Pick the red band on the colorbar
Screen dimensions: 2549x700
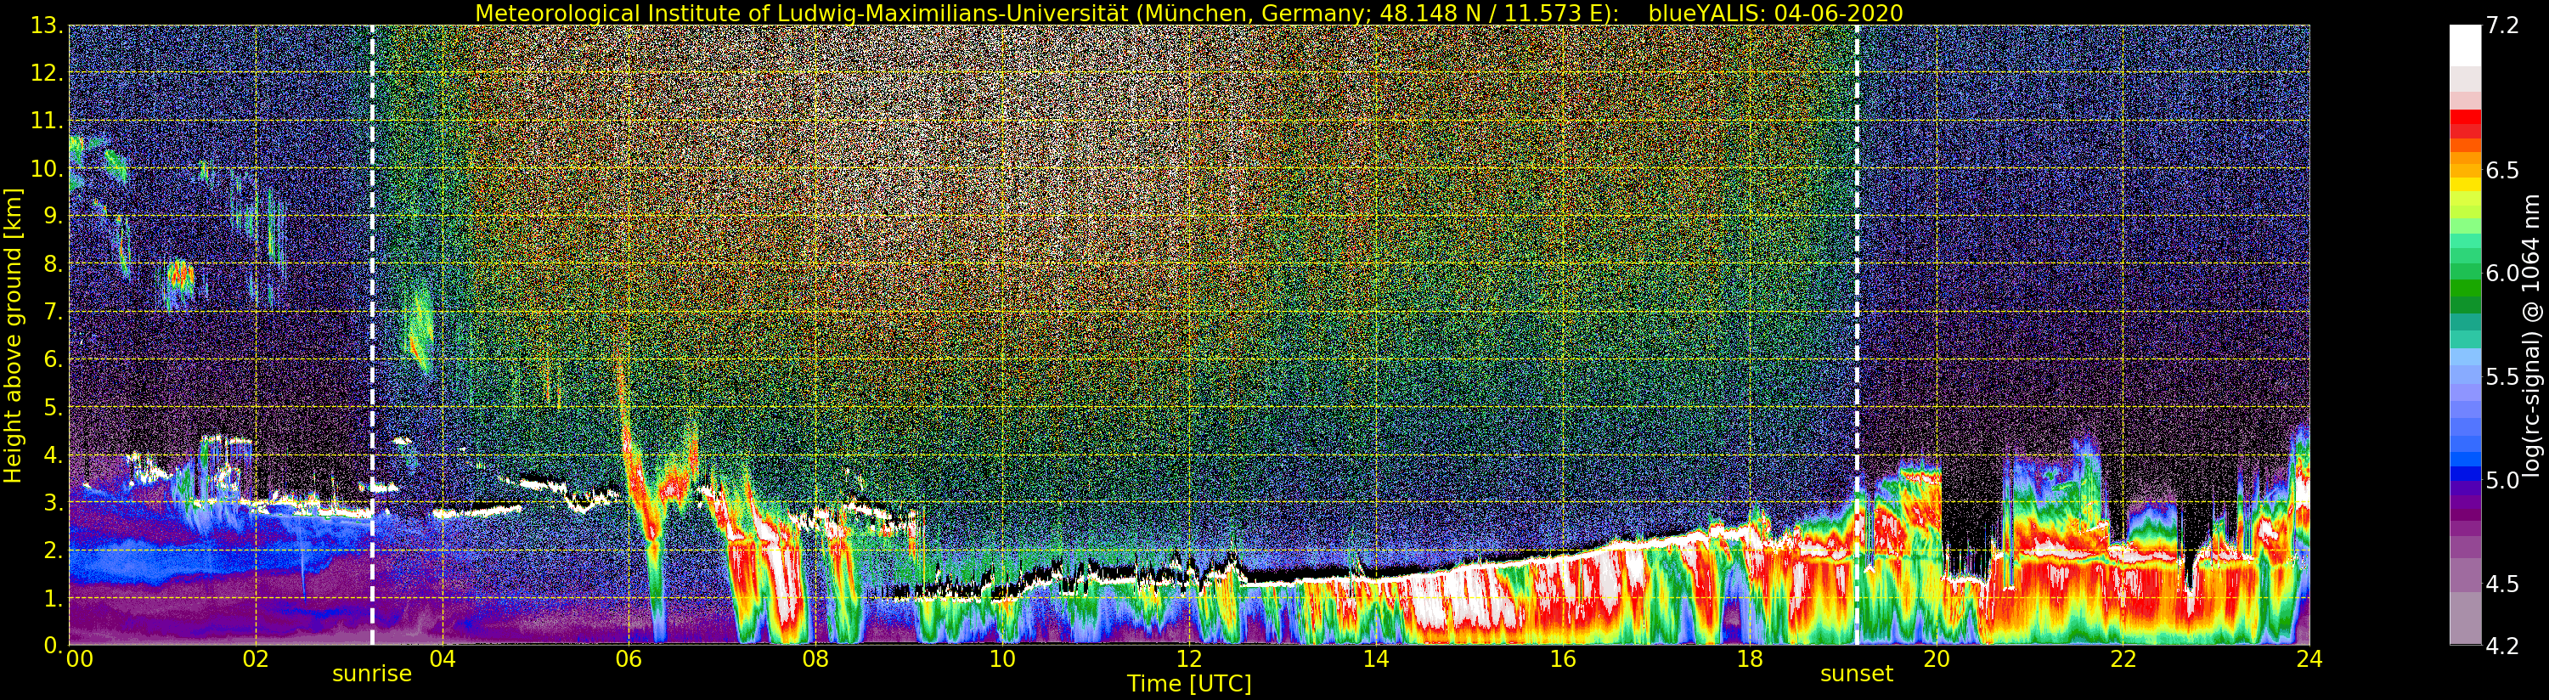(x=2465, y=121)
